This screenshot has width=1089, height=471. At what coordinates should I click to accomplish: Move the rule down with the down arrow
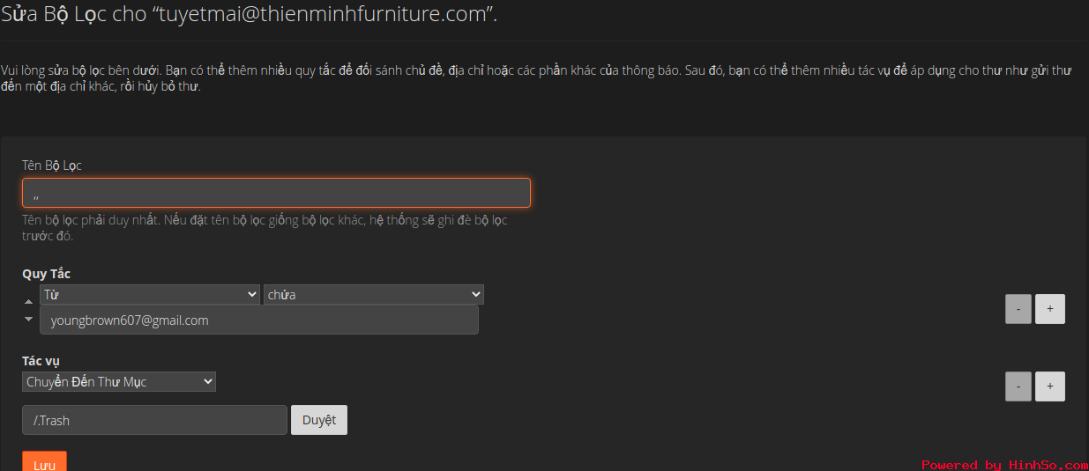(x=28, y=319)
